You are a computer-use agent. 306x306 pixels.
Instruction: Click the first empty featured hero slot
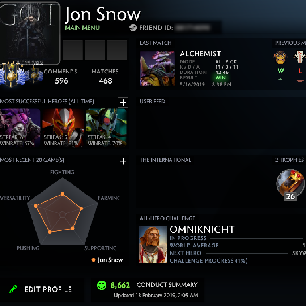[x=73, y=50]
